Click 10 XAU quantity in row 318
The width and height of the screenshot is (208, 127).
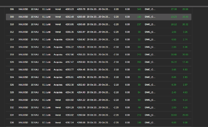point(35,55)
